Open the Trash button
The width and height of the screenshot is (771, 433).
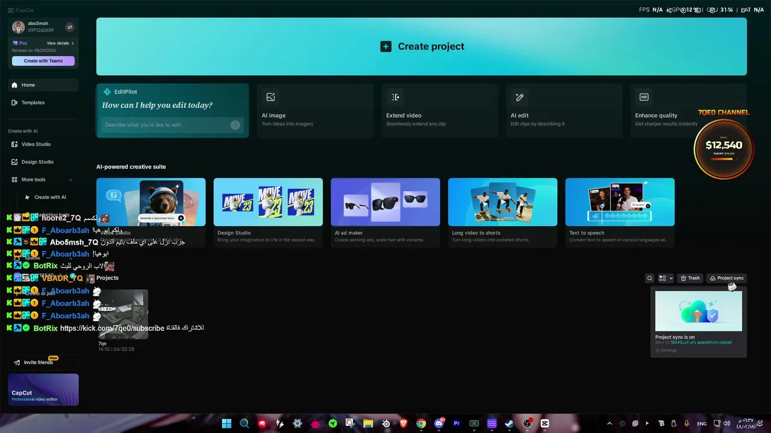click(x=690, y=278)
